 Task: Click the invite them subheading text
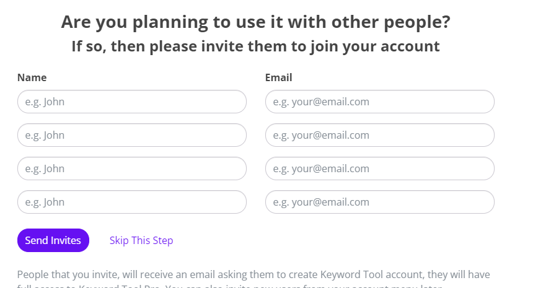[256, 46]
